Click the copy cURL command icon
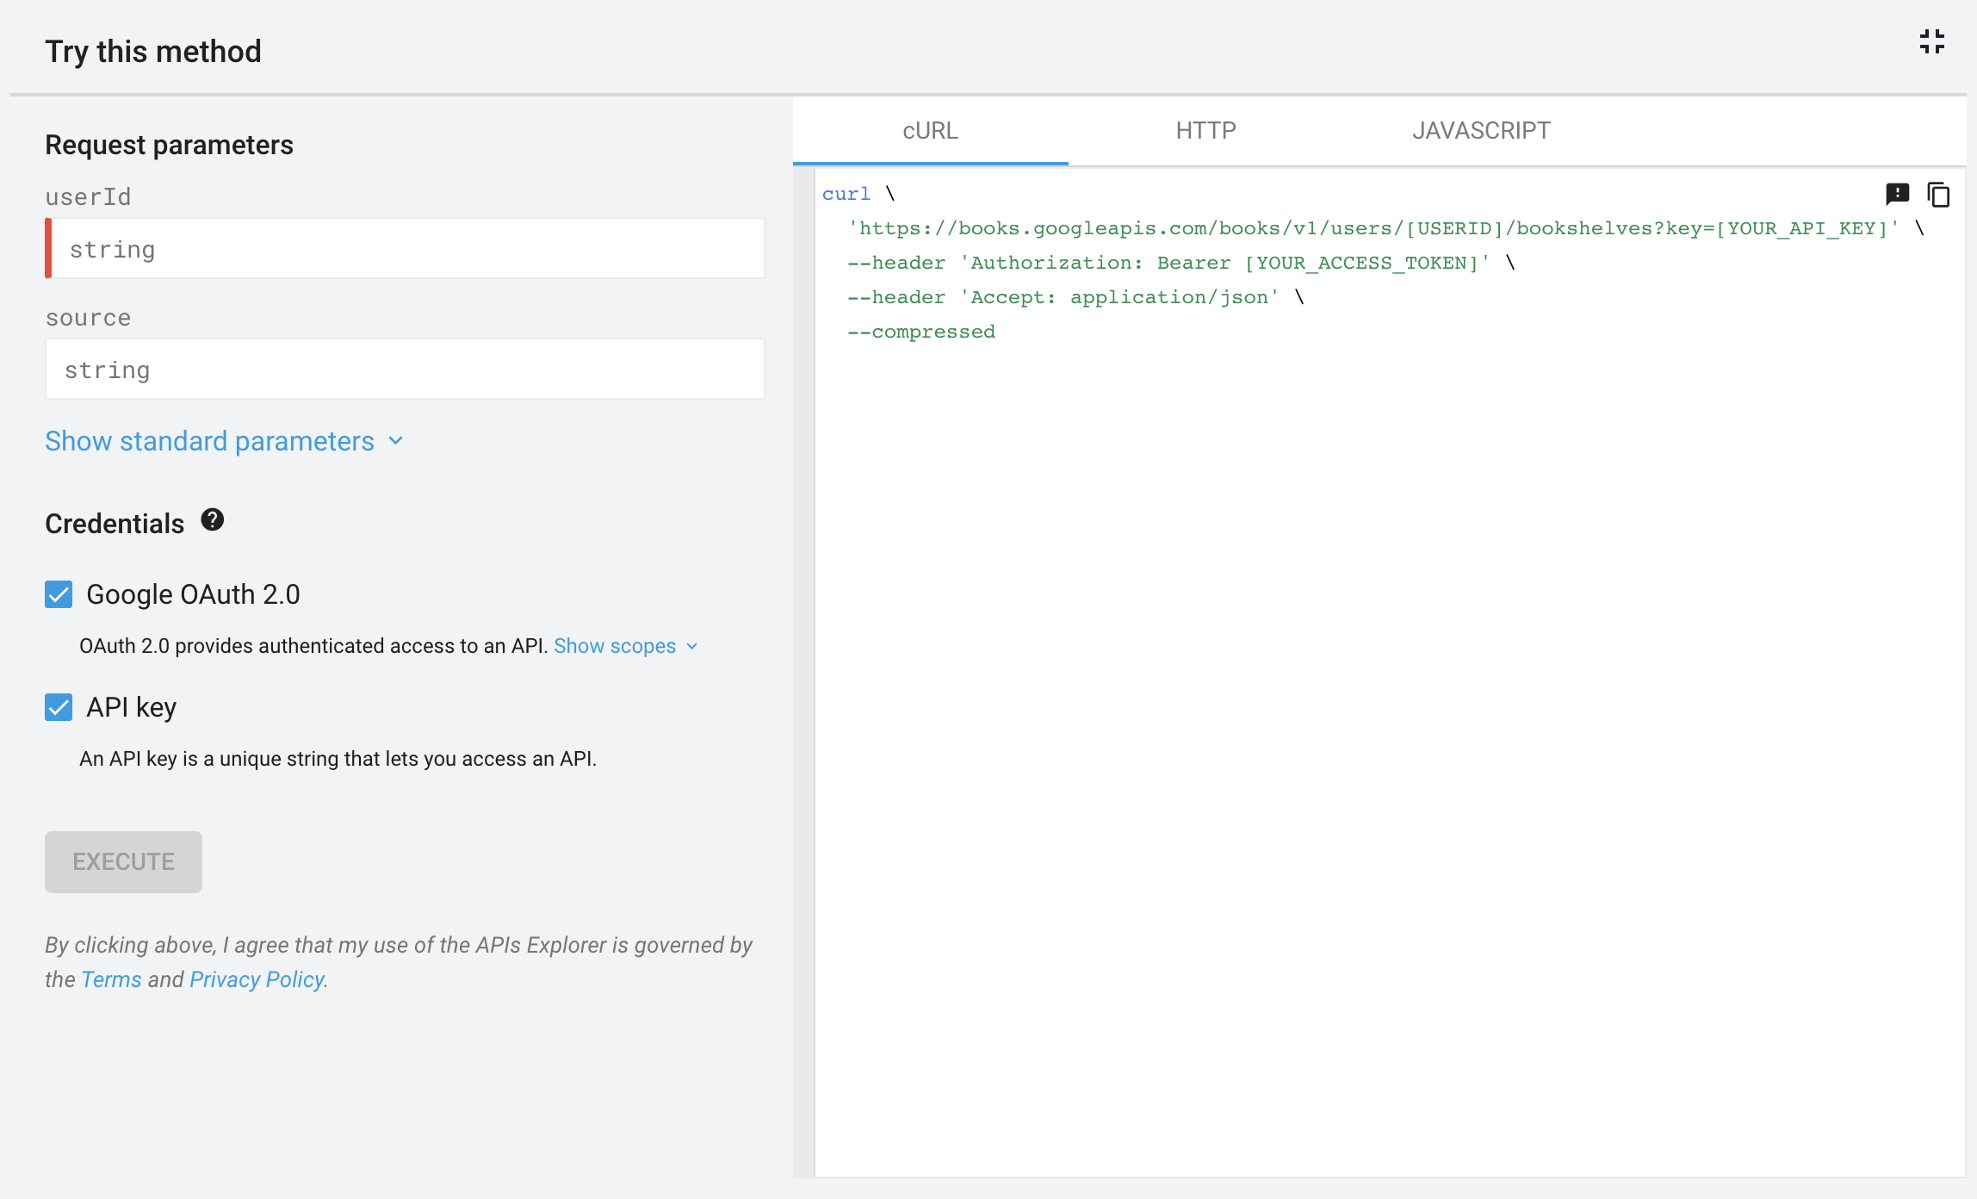 (1940, 195)
